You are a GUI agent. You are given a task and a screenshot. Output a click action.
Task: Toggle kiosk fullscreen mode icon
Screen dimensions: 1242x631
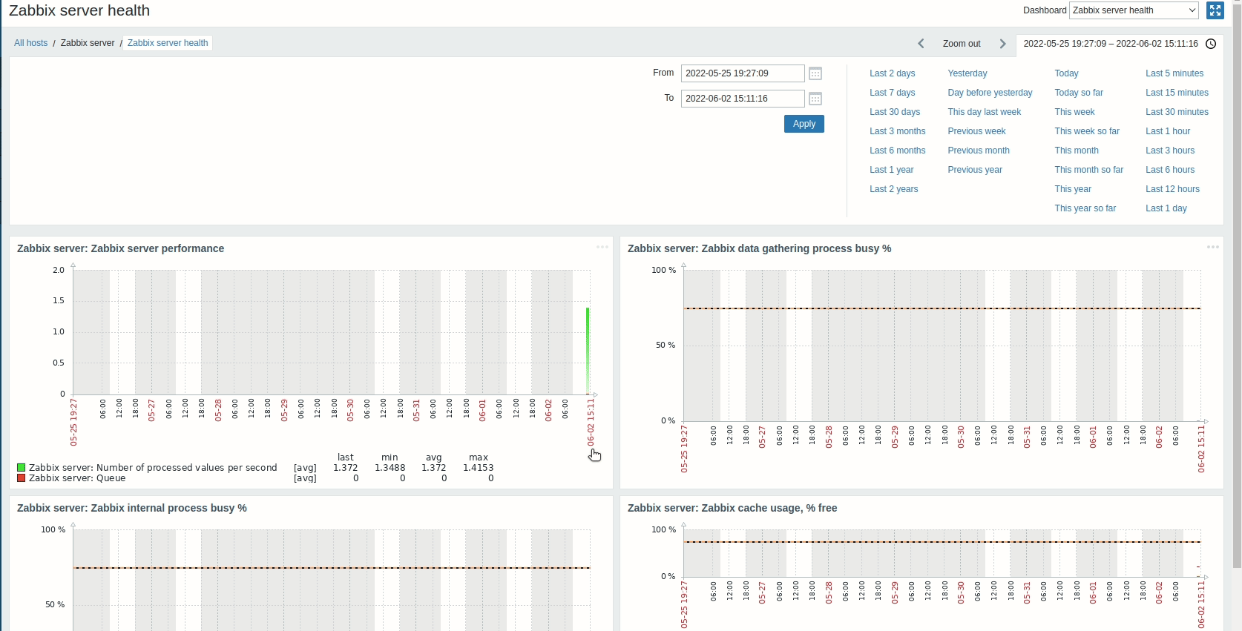click(1215, 10)
